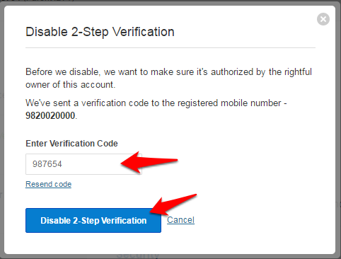This screenshot has height=259, width=341.
Task: Click the dialog heading Disable 2-Step Verification
Action: click(100, 32)
